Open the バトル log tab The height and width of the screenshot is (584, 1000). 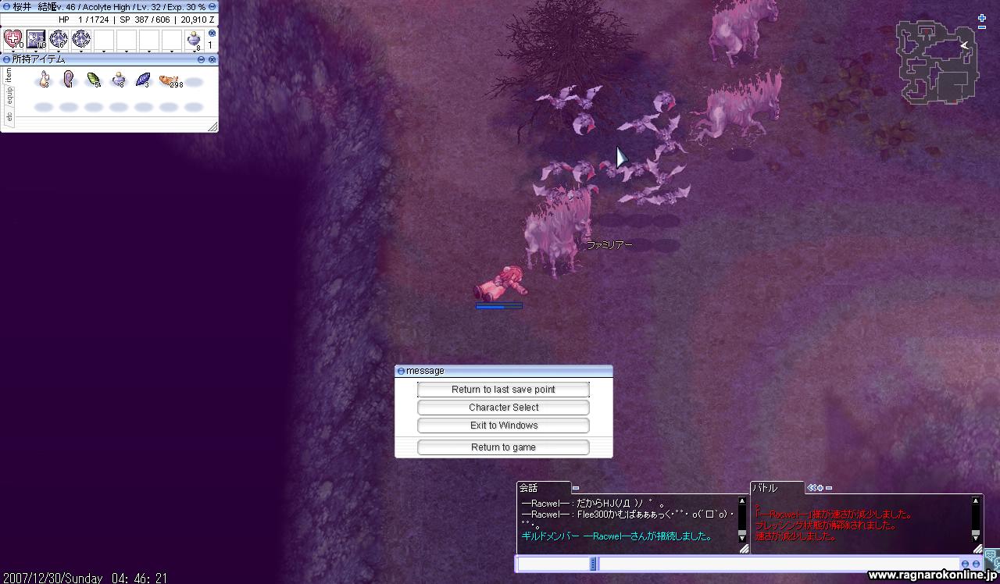point(777,488)
